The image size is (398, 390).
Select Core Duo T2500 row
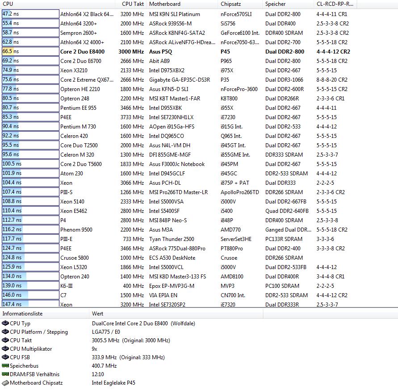point(178,145)
